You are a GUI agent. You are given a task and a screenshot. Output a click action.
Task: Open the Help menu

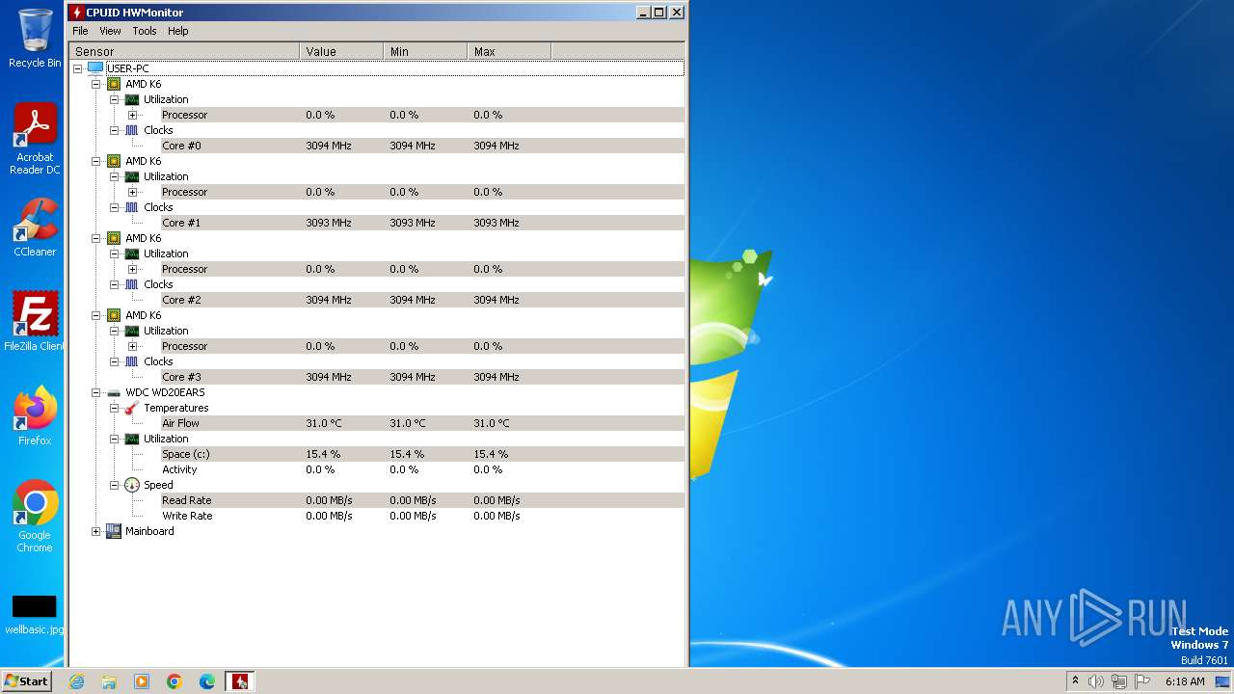[x=178, y=31]
